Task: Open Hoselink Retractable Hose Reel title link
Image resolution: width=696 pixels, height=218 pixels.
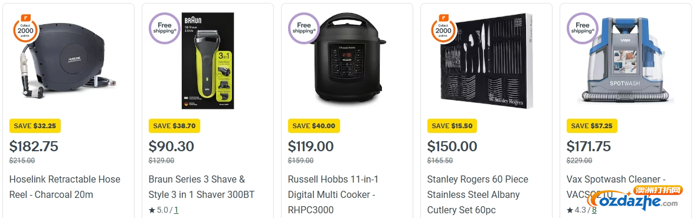Action: [x=65, y=187]
